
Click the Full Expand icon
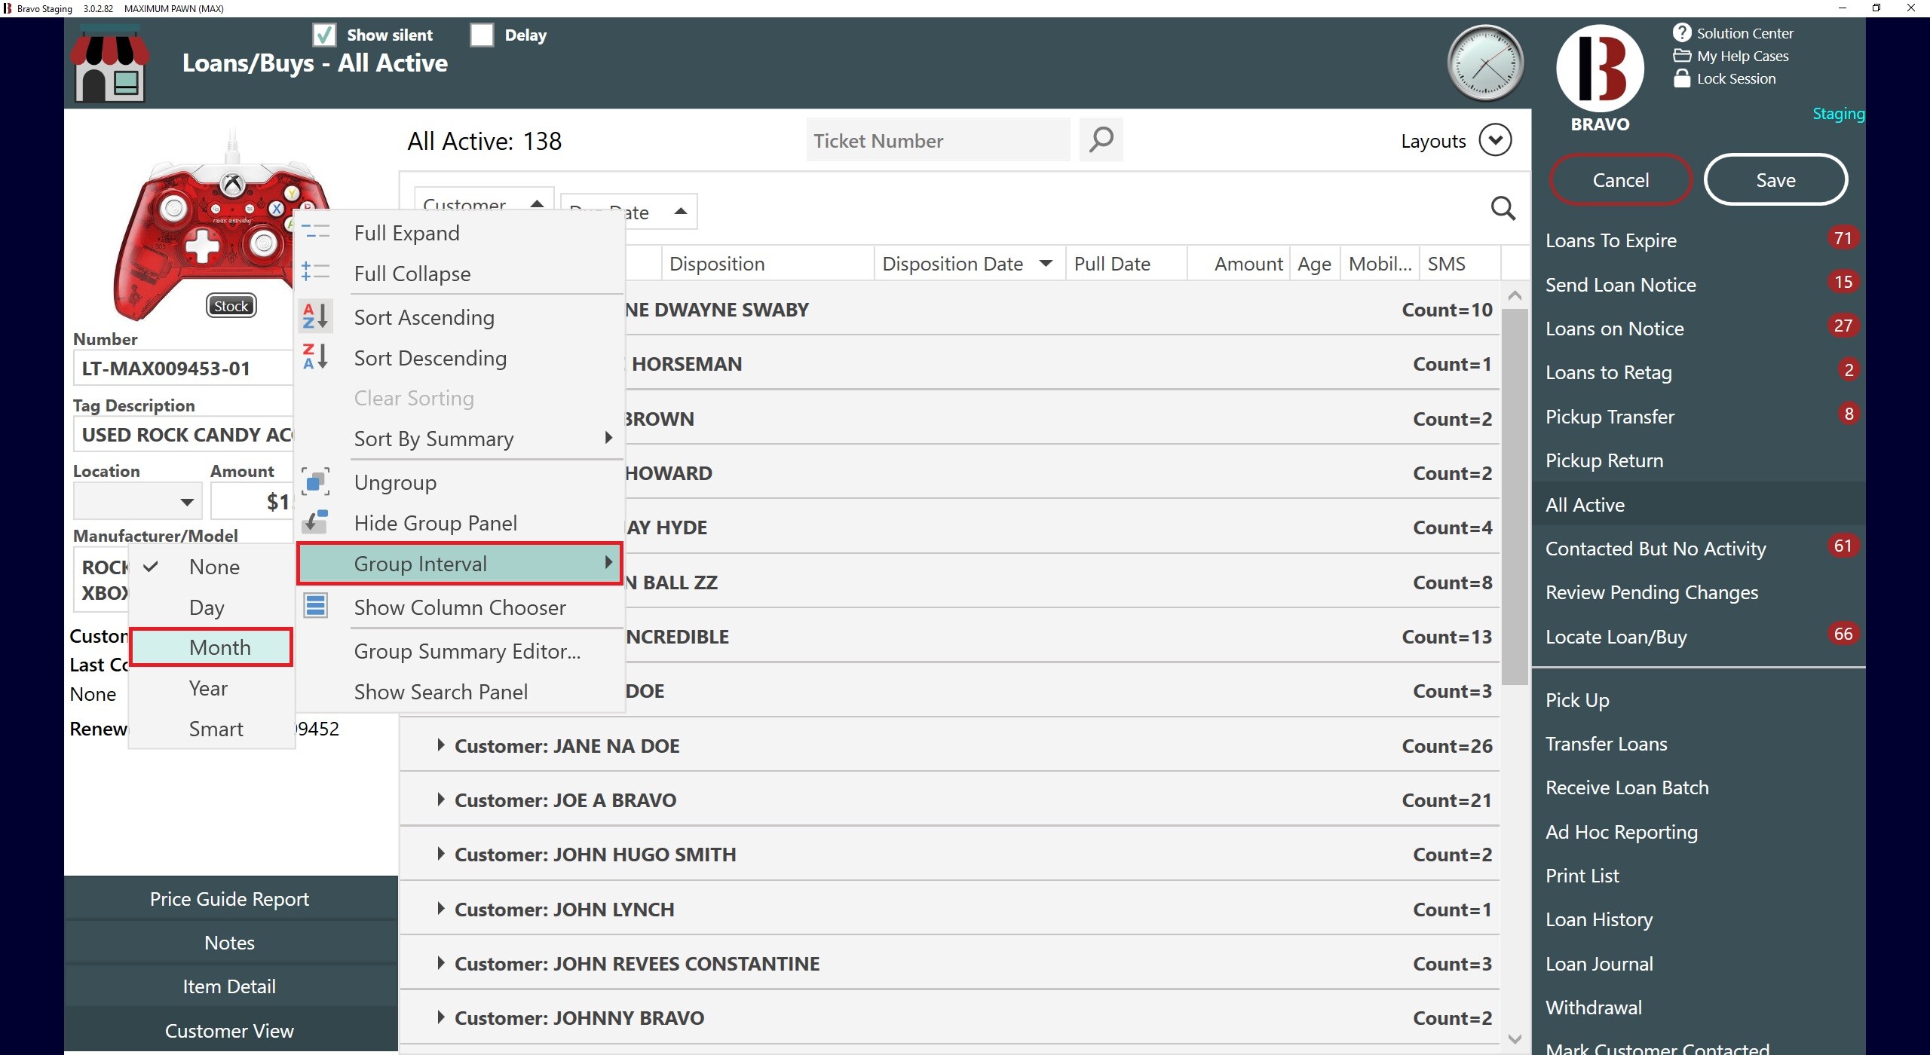tap(315, 231)
